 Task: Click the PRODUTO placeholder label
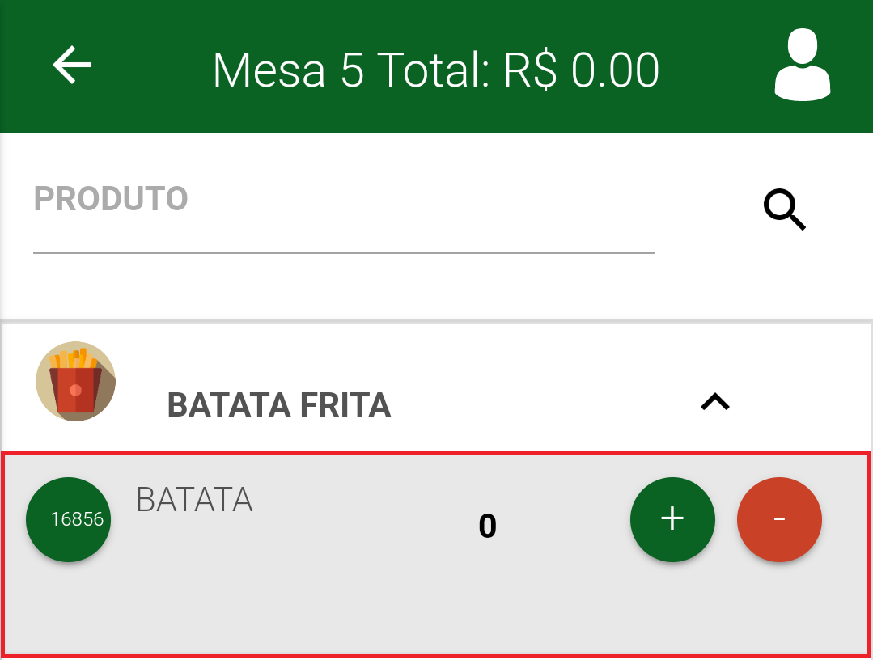[111, 198]
